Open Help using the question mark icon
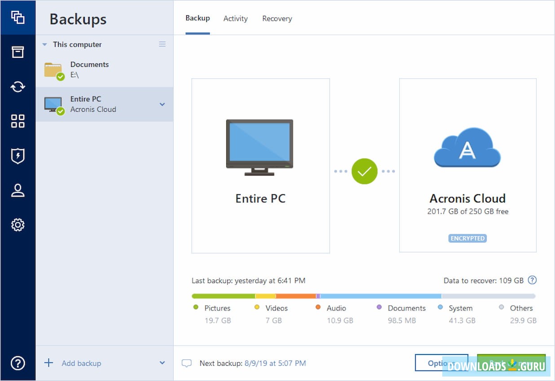555x381 pixels. (18, 363)
